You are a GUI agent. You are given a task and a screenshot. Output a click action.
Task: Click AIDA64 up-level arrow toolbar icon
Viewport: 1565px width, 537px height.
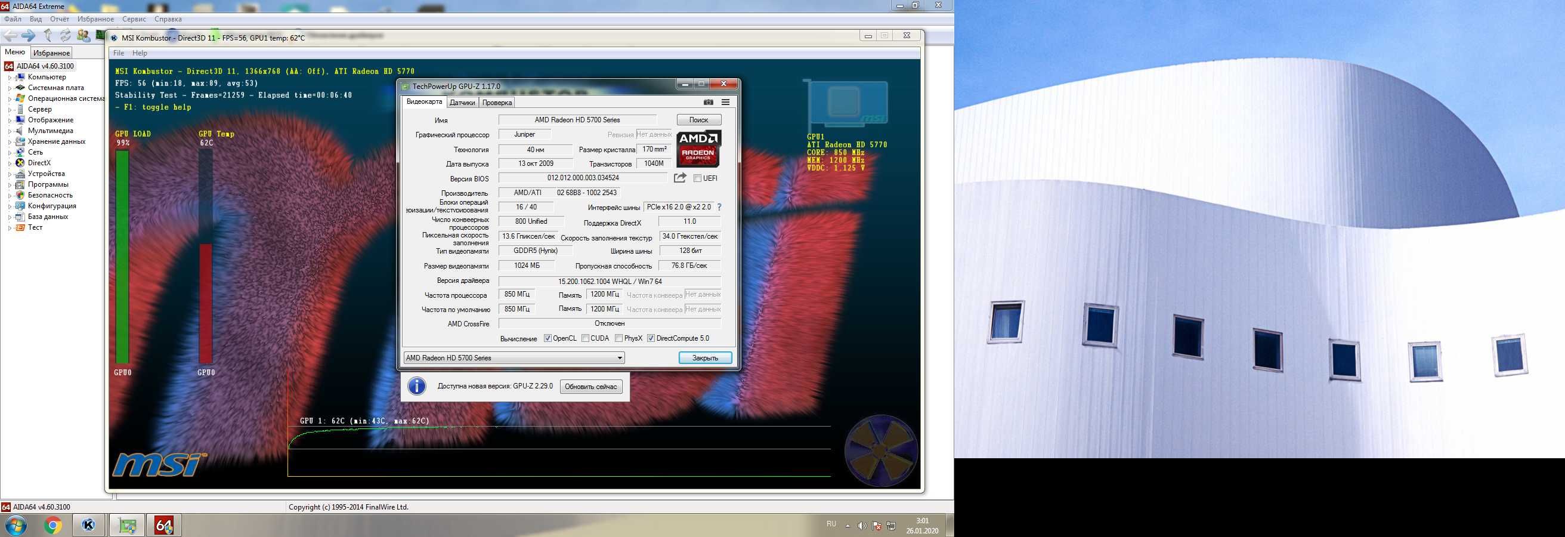coord(48,36)
